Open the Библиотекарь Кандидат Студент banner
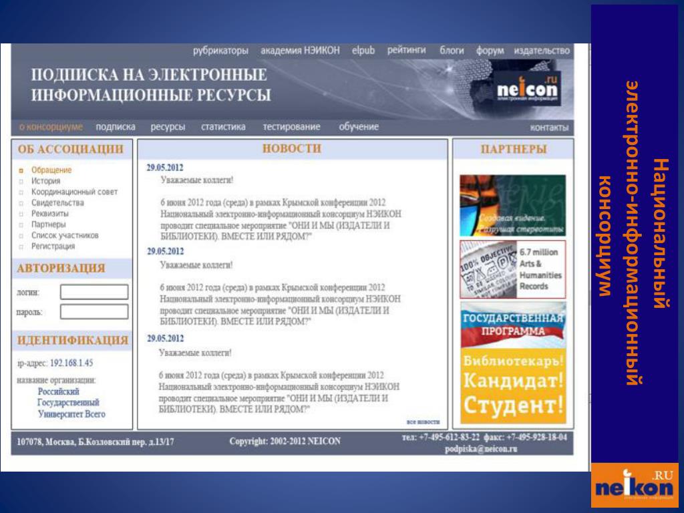 (513, 385)
